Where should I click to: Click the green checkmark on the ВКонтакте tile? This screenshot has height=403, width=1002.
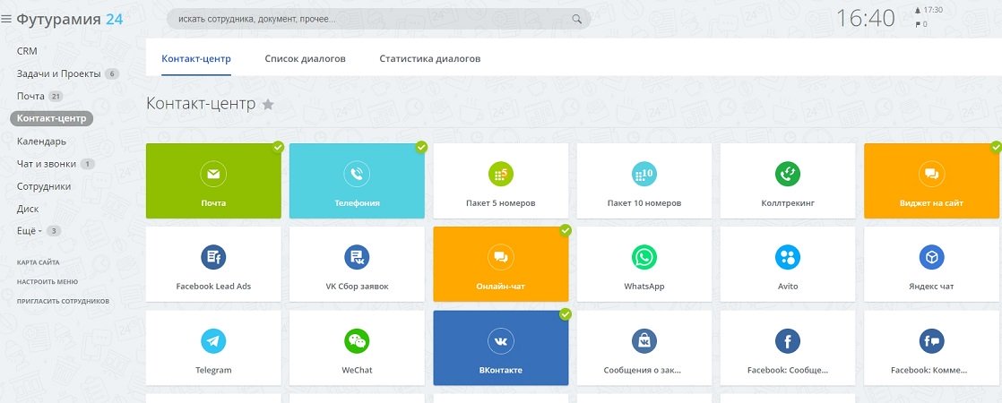pos(565,314)
